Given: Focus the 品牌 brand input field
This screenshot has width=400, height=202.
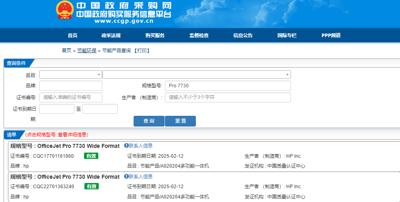Looking at the screenshot, I should [71, 86].
